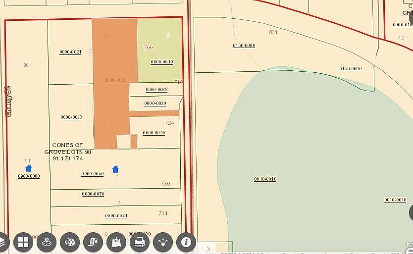The height and width of the screenshot is (254, 413).
Task: Open the print tool
Action: [x=139, y=242]
